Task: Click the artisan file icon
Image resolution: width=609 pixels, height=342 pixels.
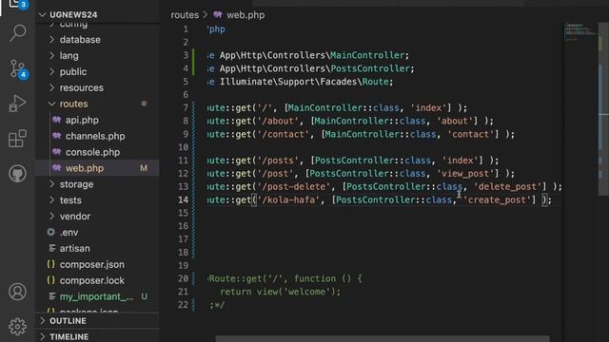Action: 51,248
